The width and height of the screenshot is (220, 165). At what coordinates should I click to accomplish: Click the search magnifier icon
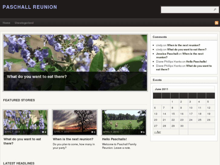215,9
